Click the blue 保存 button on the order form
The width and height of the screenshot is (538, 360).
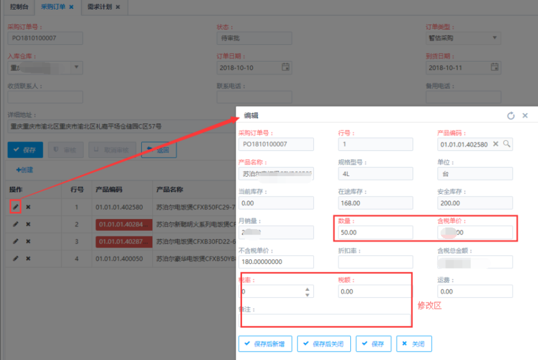25,150
